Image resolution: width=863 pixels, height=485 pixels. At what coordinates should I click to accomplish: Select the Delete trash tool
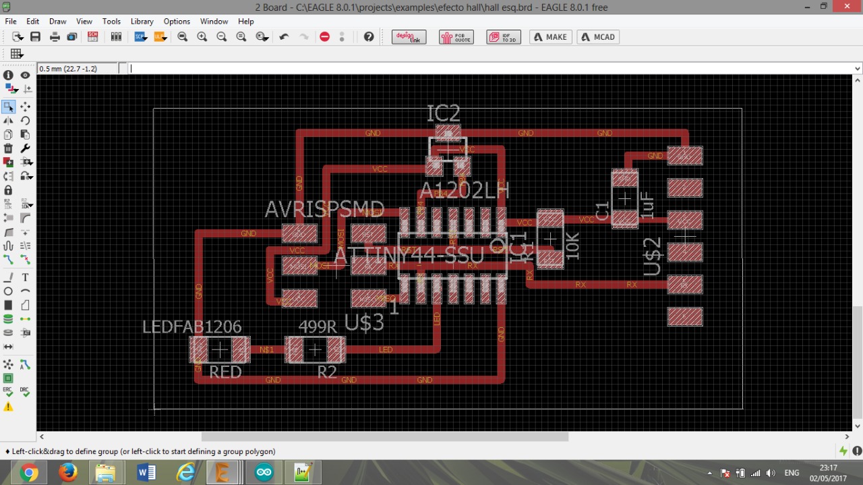click(8, 148)
